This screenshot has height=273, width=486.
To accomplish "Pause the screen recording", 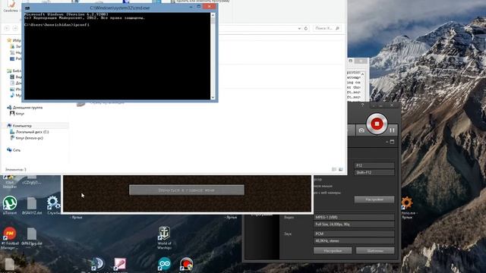I will click(x=392, y=130).
